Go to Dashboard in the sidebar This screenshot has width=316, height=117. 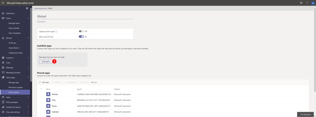point(10,13)
